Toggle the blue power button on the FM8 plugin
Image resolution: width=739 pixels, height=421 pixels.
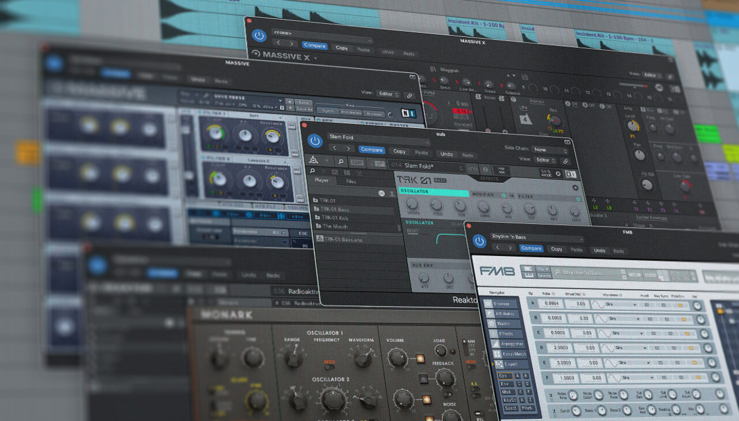pos(480,240)
